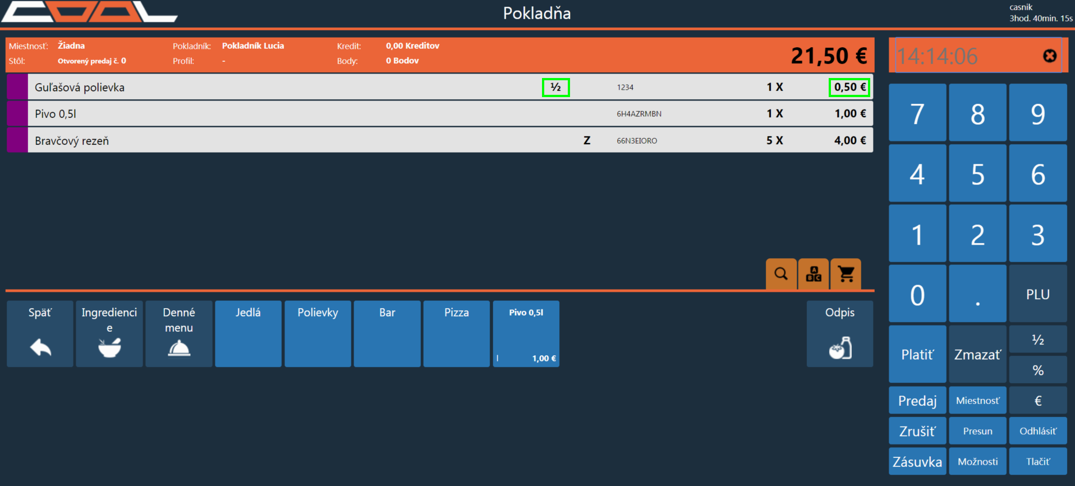Click the Odpis write-off button
Image resolution: width=1075 pixels, height=486 pixels.
point(839,334)
